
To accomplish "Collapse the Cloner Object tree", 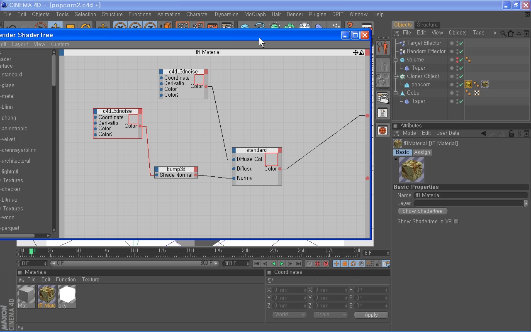I will [396, 76].
